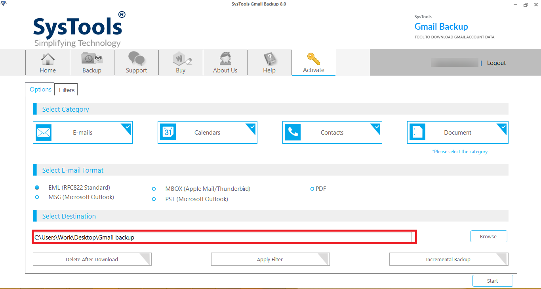
Task: Click the Calendars category label
Action: click(208, 133)
